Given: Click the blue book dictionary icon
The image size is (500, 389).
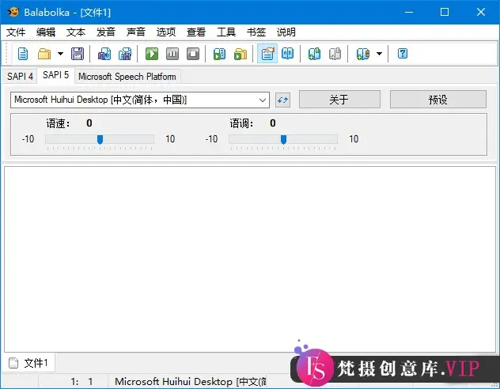Looking at the screenshot, I should pos(288,53).
